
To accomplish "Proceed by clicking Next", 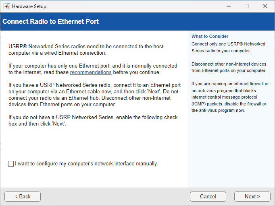I will pos(252,196).
